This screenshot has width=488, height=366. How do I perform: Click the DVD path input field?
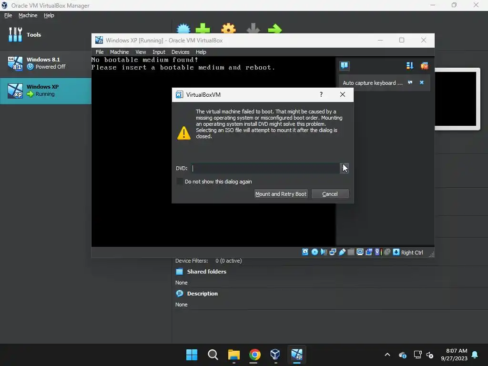pyautogui.click(x=265, y=168)
